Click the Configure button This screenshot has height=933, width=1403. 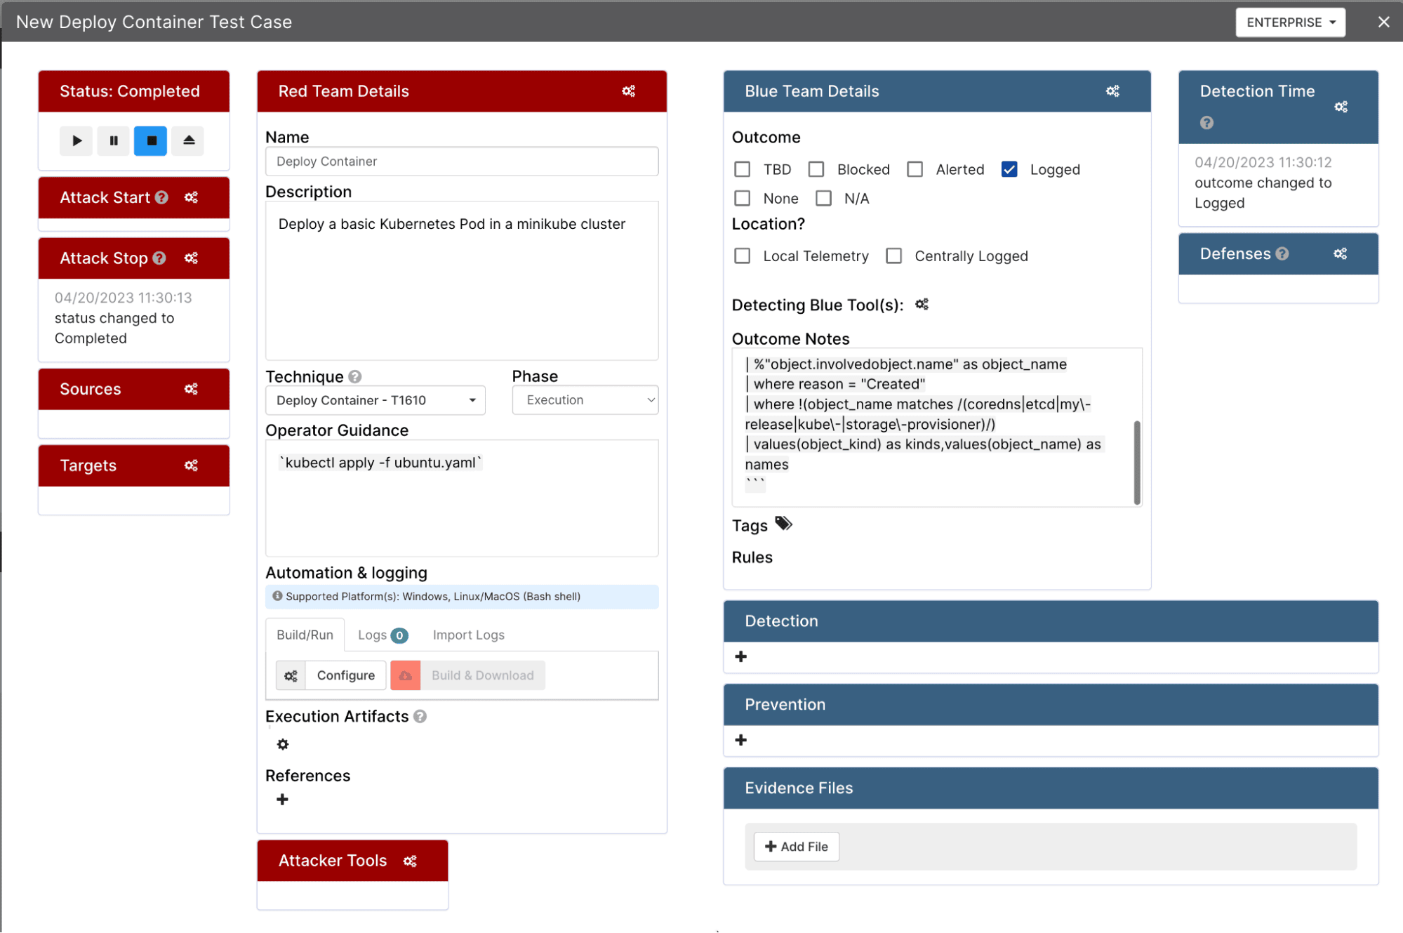point(345,675)
